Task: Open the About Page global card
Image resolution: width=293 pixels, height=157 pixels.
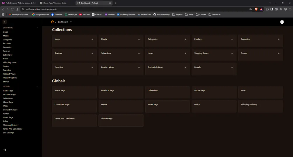Action: (x=214, y=92)
